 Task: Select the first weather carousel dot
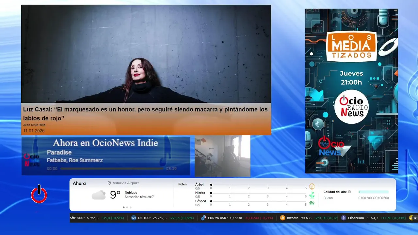click(123, 207)
